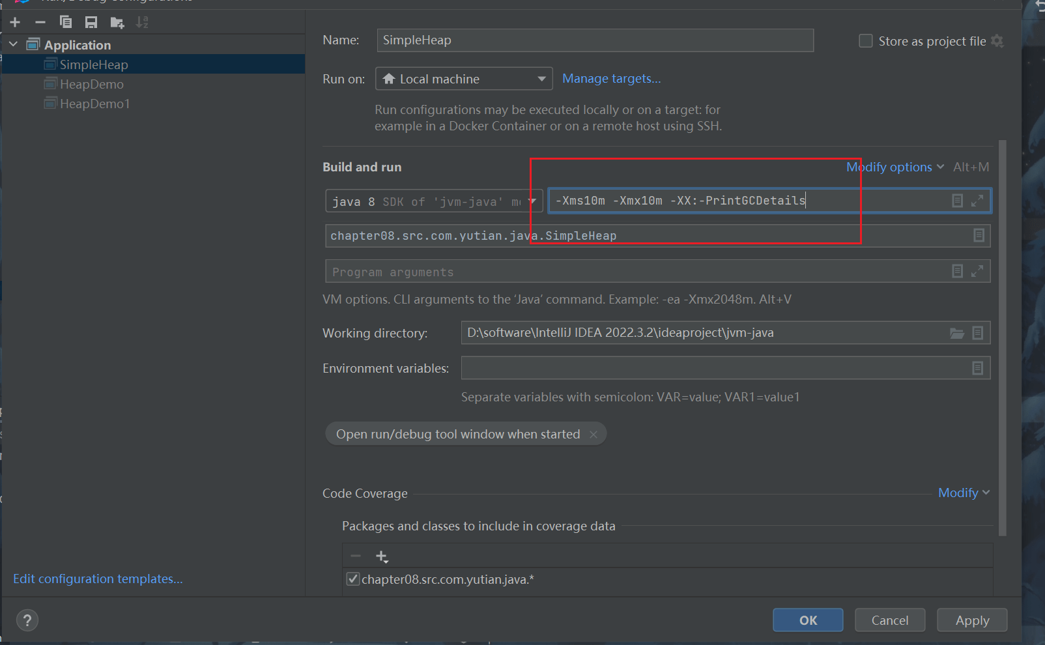Open the Modify options menu
1045x645 pixels.
click(x=895, y=167)
